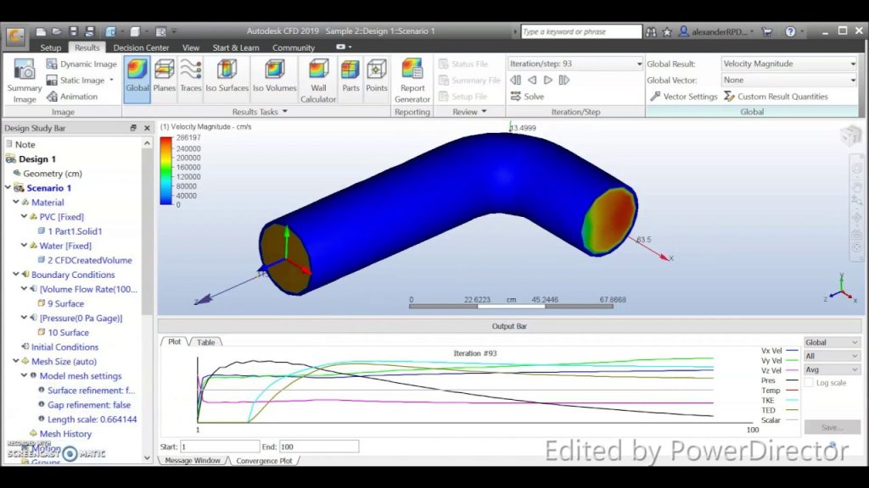
Task: Close the Design Study Bar
Action: [x=147, y=128]
